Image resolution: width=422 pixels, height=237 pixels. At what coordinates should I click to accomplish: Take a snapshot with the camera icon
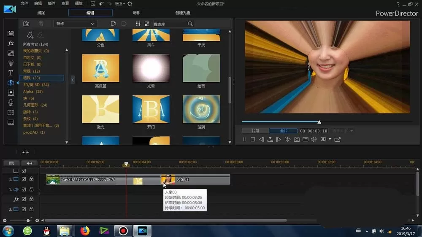pyautogui.click(x=297, y=139)
